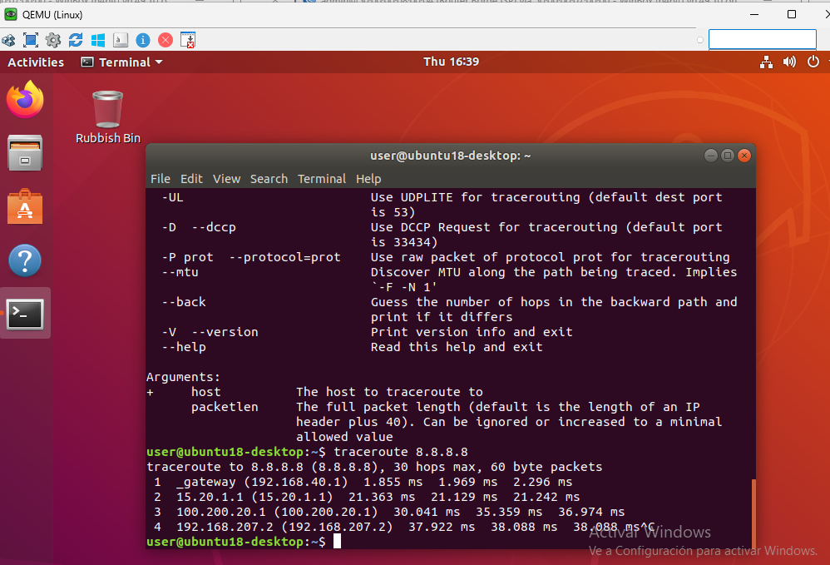This screenshot has width=830, height=565.
Task: Open the Help application from the dock
Action: (x=25, y=260)
